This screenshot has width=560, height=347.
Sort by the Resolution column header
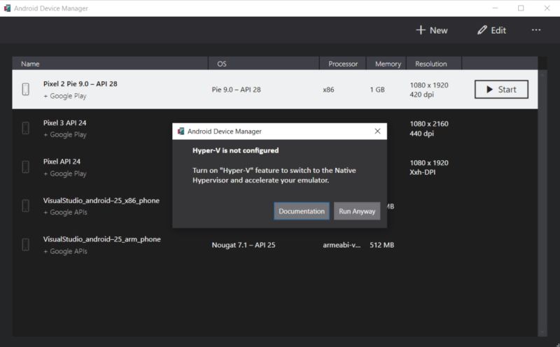[x=434, y=64]
